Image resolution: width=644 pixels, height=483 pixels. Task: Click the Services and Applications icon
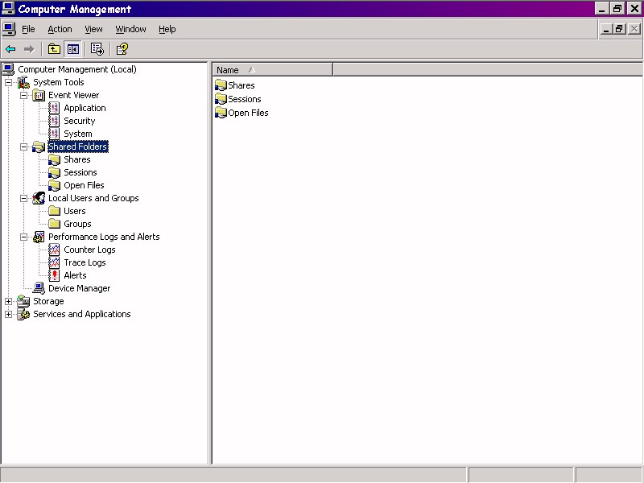[23, 314]
